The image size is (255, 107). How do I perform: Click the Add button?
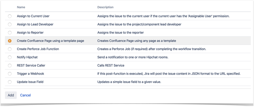pos(11,95)
